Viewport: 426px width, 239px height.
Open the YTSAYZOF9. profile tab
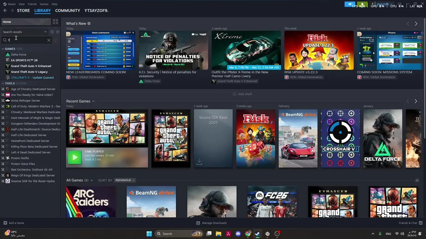click(97, 11)
